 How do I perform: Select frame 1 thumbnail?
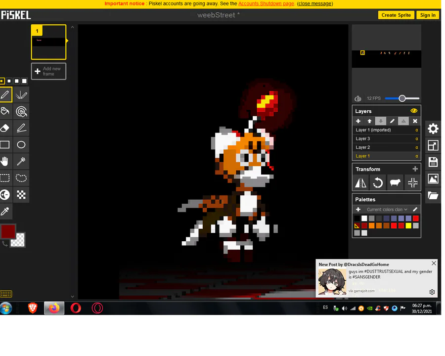(48, 42)
